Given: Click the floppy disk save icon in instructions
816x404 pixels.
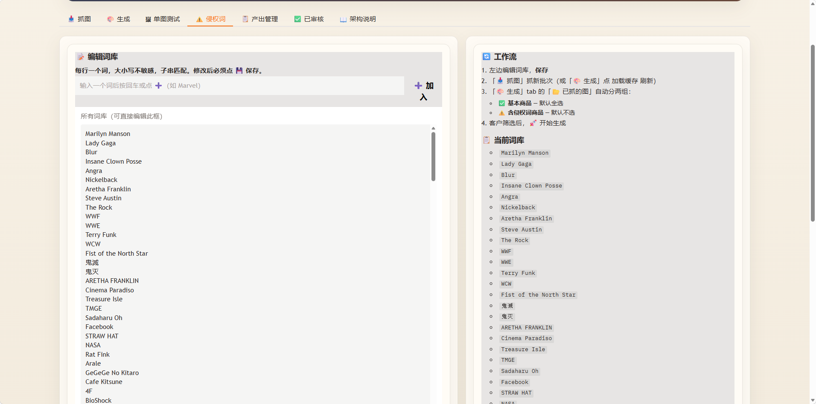Looking at the screenshot, I should pos(239,71).
